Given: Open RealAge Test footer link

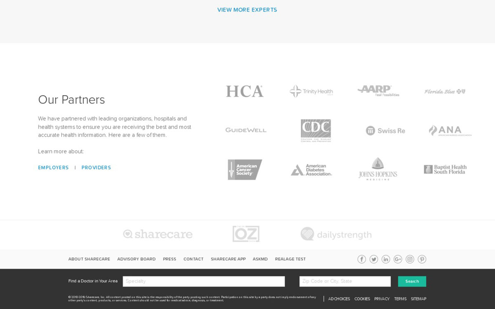Looking at the screenshot, I should click(290, 259).
